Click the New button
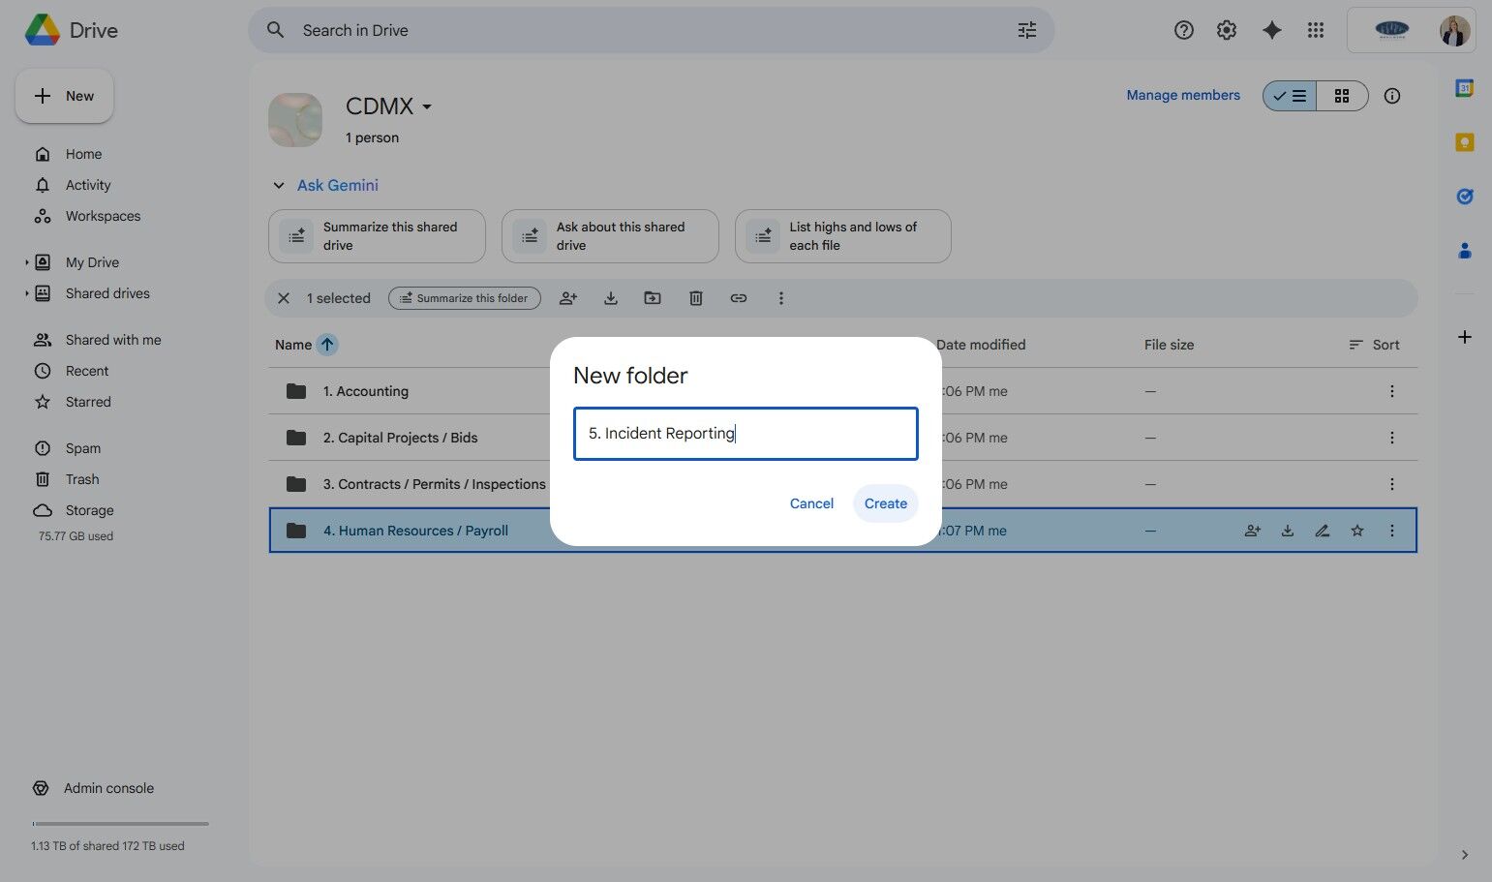Image resolution: width=1492 pixels, height=882 pixels. point(64,96)
